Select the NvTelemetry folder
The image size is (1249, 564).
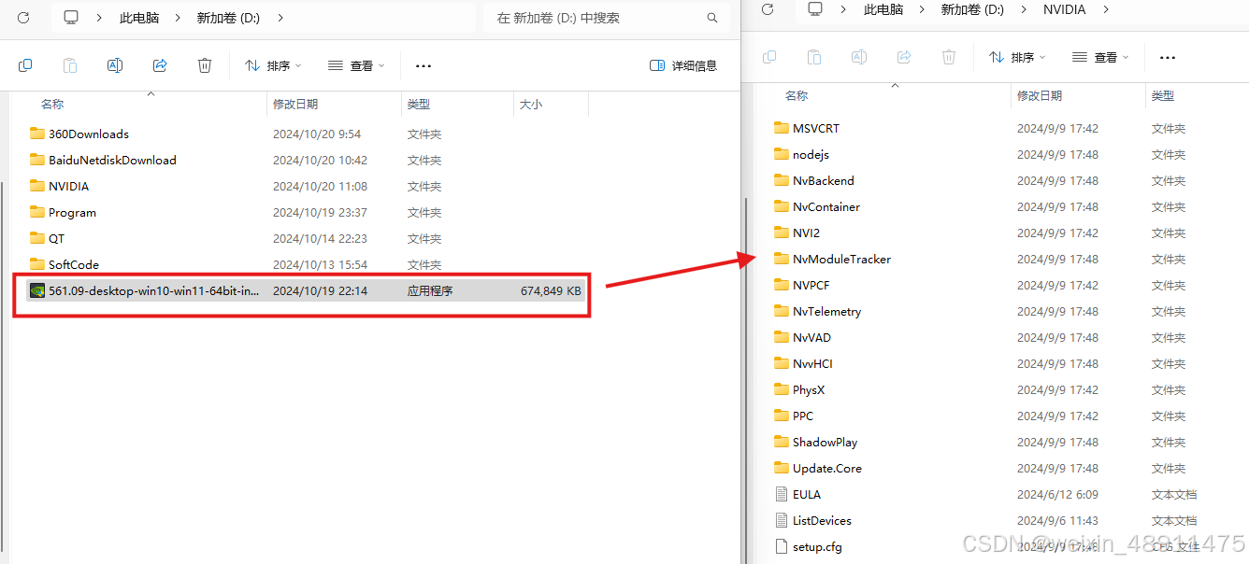click(x=827, y=311)
